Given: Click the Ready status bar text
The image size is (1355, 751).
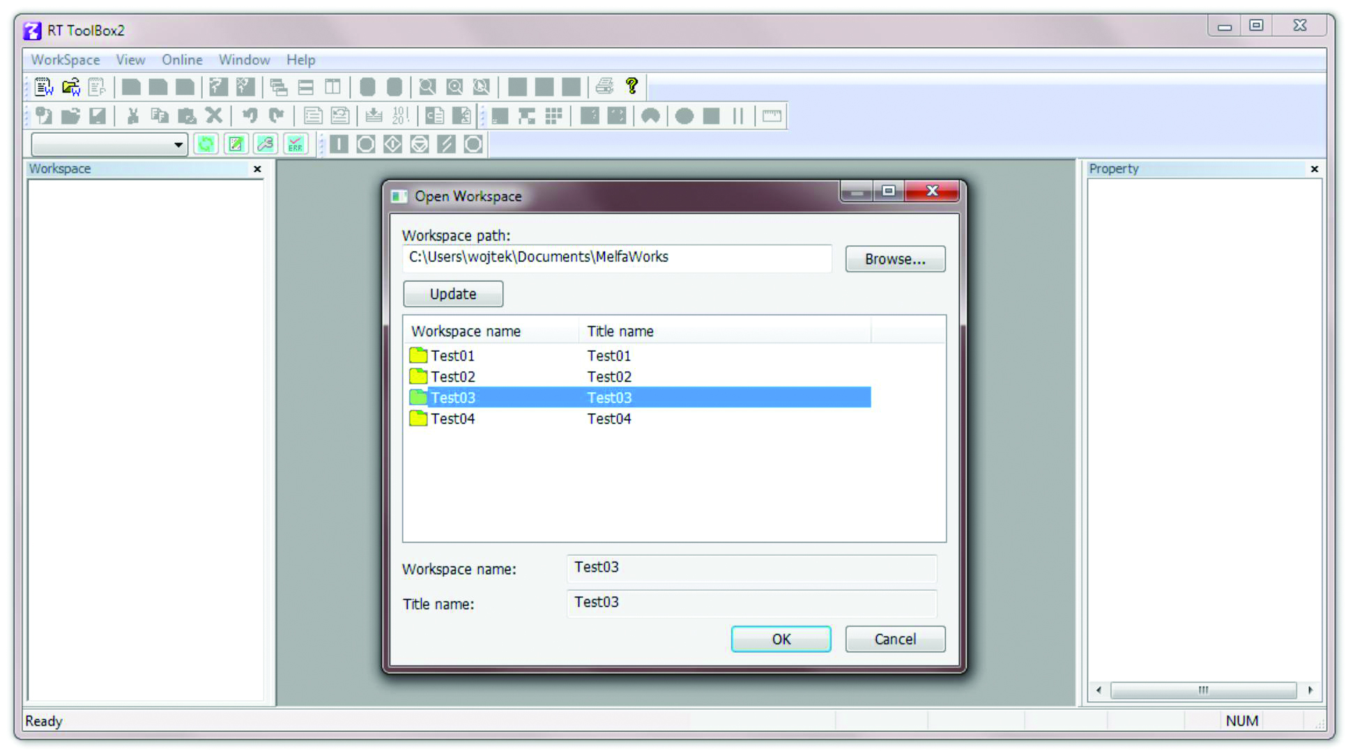Looking at the screenshot, I should (x=44, y=721).
